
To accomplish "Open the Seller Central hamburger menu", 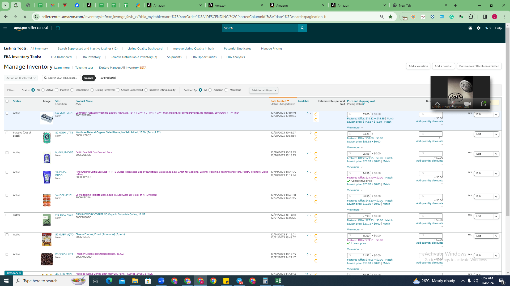I will coord(5,28).
